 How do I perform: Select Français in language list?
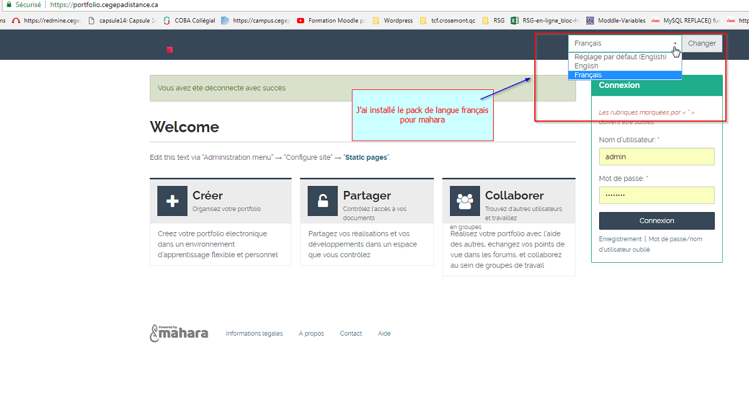[x=588, y=75]
